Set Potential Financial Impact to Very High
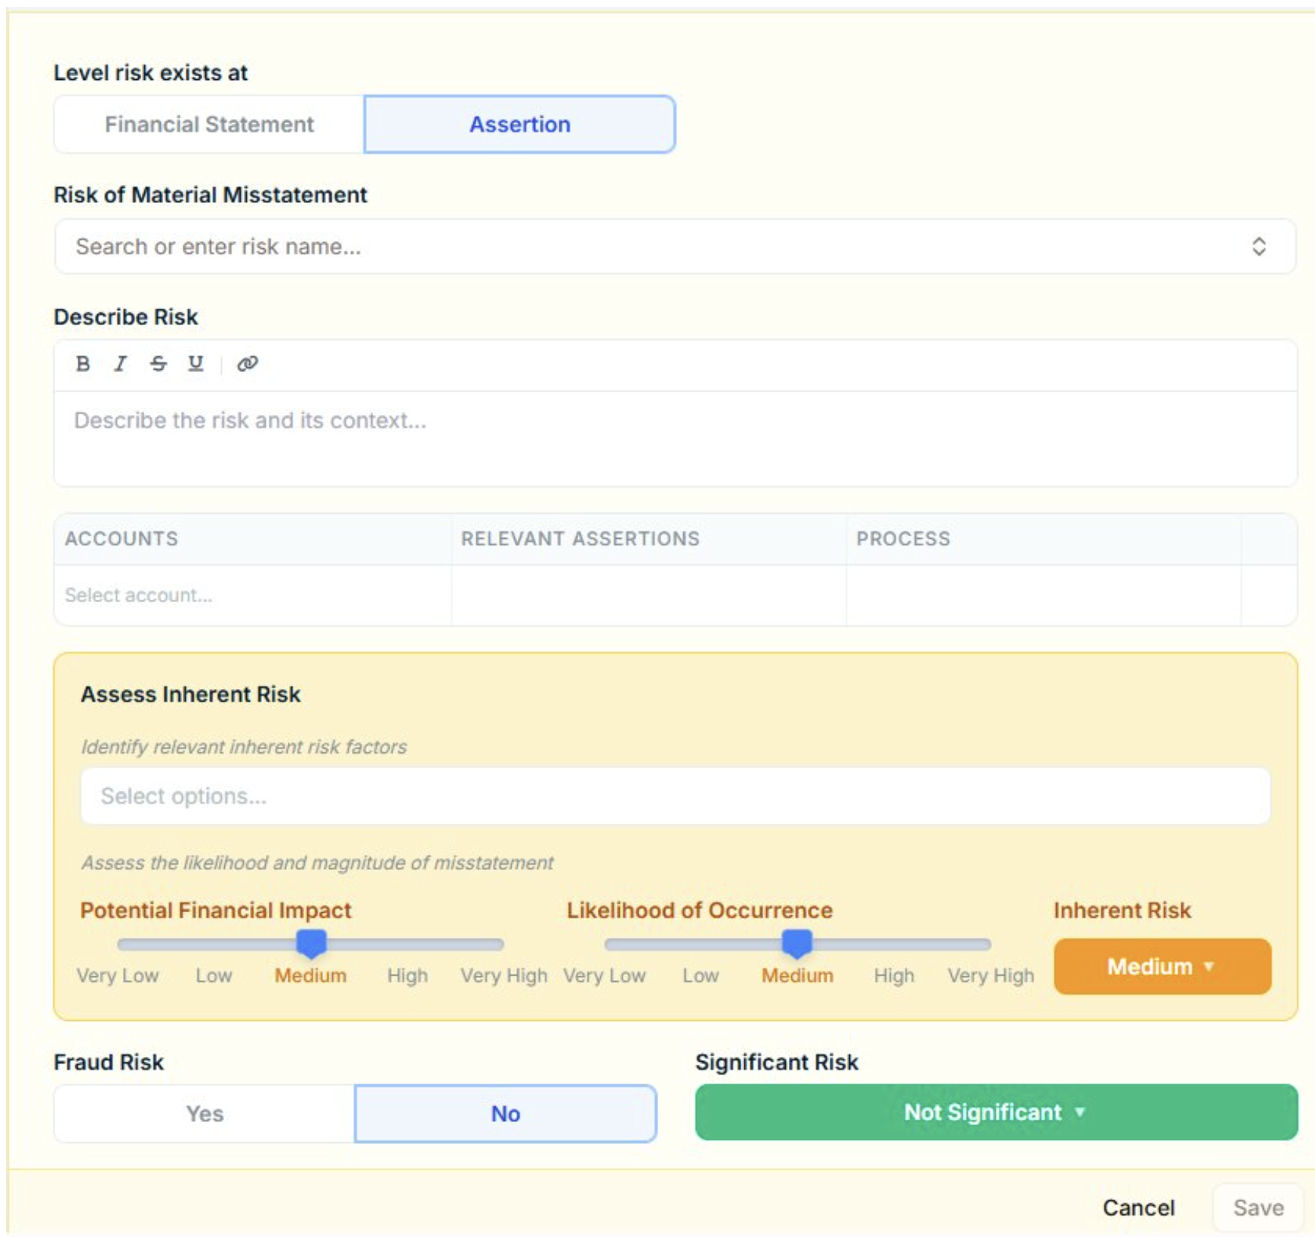Image resolution: width=1315 pixels, height=1251 pixels. (504, 976)
